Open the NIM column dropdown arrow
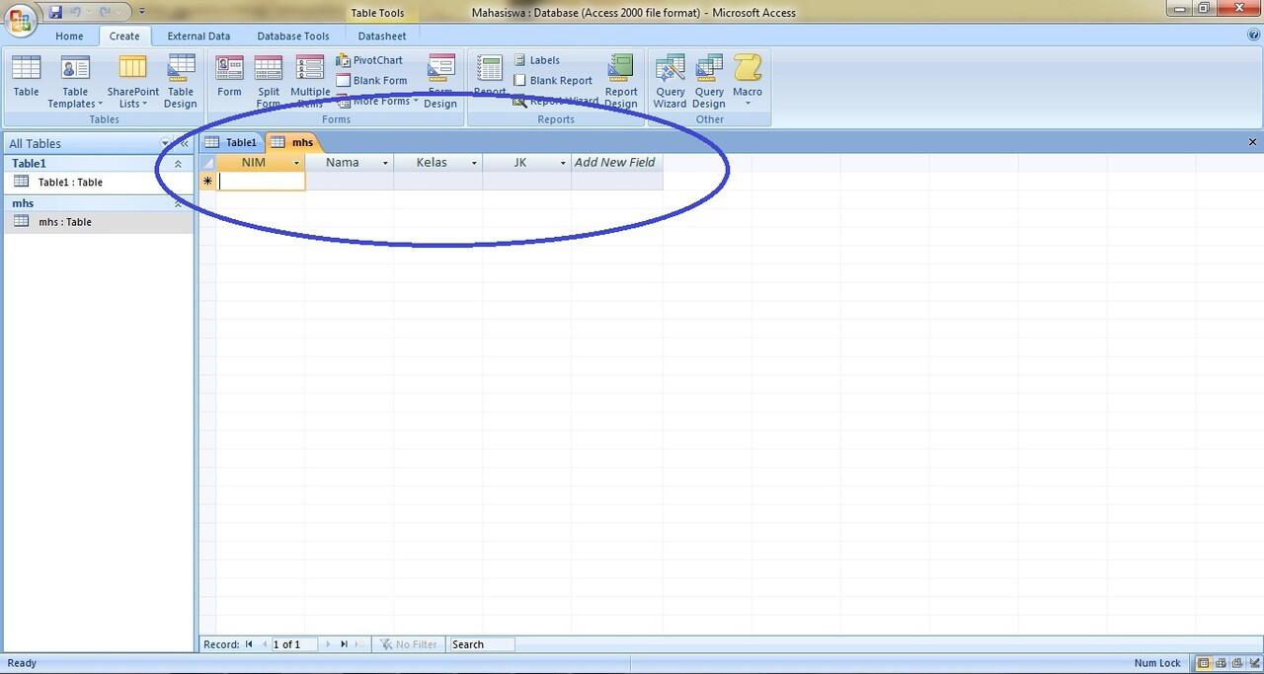This screenshot has height=674, width=1264. tap(296, 163)
